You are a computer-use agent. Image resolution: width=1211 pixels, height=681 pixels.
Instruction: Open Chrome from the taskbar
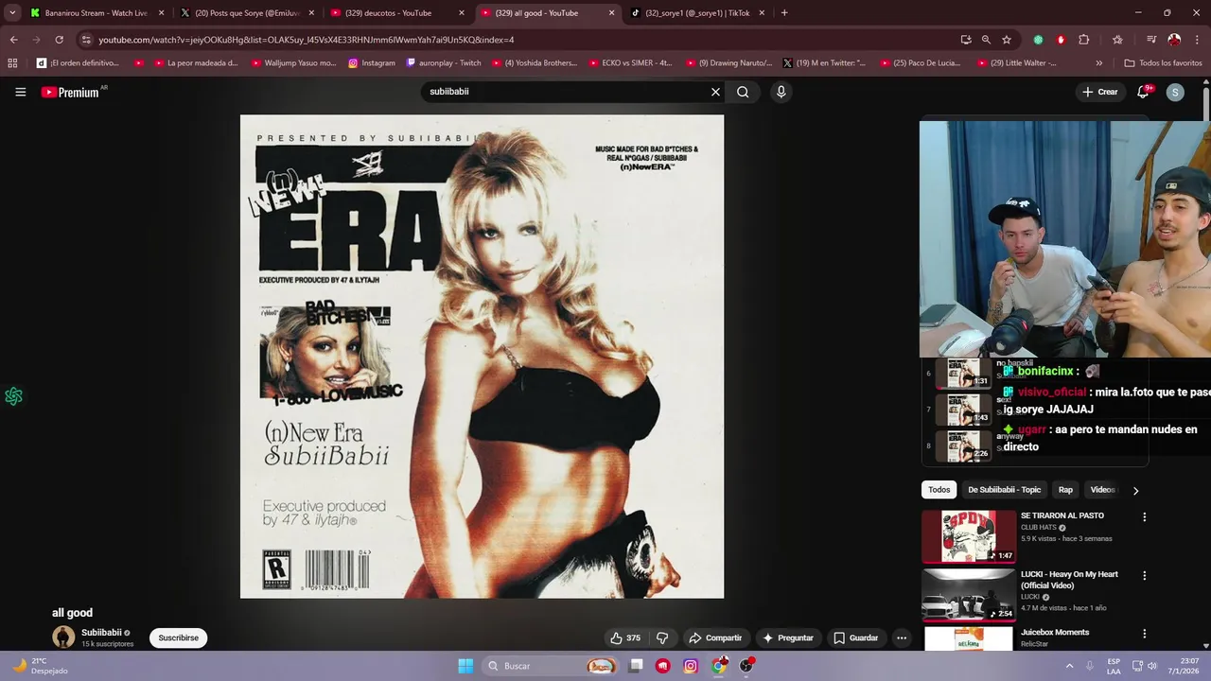tap(719, 666)
